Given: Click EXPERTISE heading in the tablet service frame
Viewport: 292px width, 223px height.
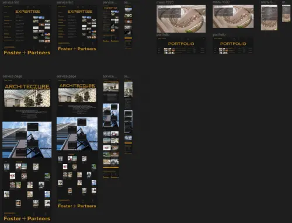Looking at the screenshot, I should [x=111, y=8].
